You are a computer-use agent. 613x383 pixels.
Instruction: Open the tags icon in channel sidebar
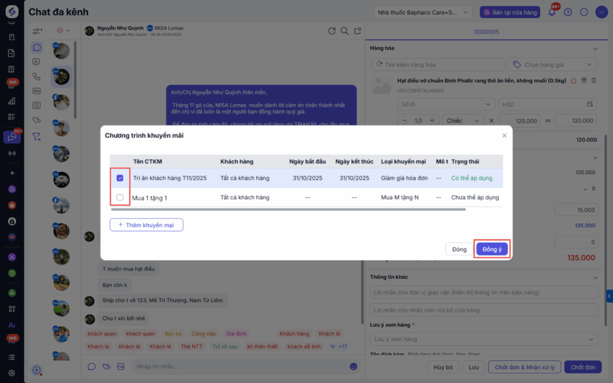coord(37,120)
